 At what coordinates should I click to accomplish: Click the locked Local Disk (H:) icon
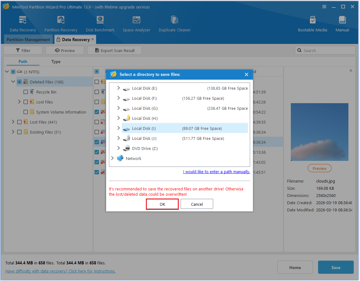tap(127, 118)
